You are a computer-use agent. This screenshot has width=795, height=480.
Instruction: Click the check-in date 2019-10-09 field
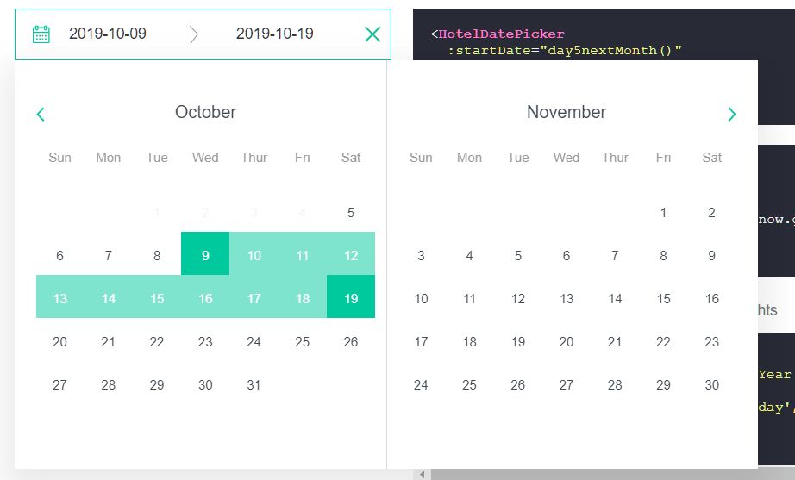108,34
